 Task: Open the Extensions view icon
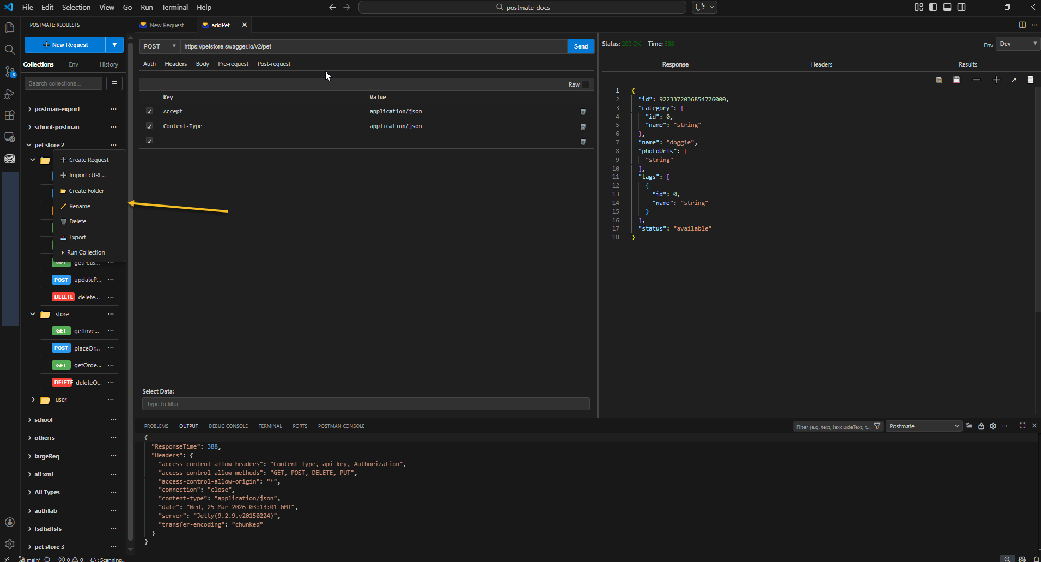[10, 115]
